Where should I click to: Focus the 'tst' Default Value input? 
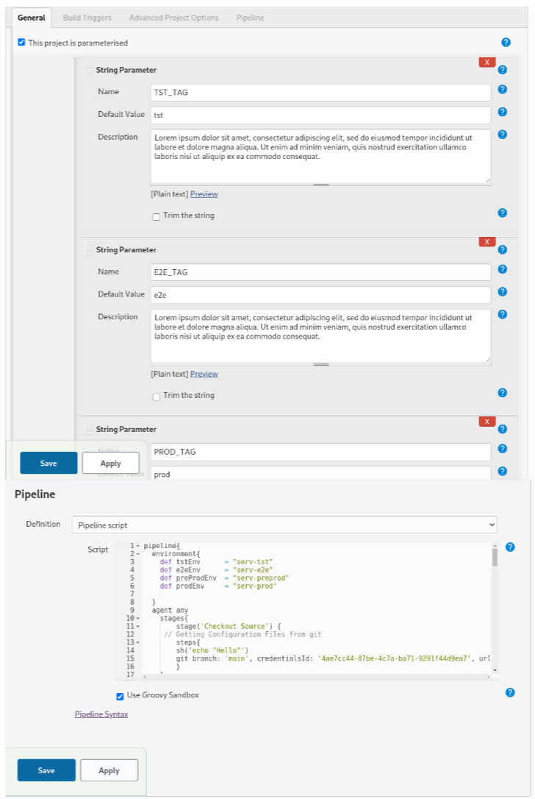[320, 116]
